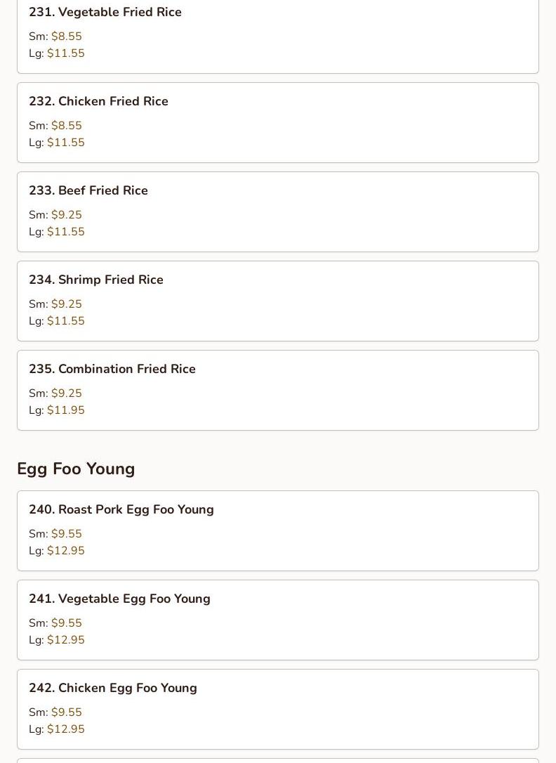Click the Beef Fried Rice item heading
The width and height of the screenshot is (556, 763).
(x=88, y=190)
